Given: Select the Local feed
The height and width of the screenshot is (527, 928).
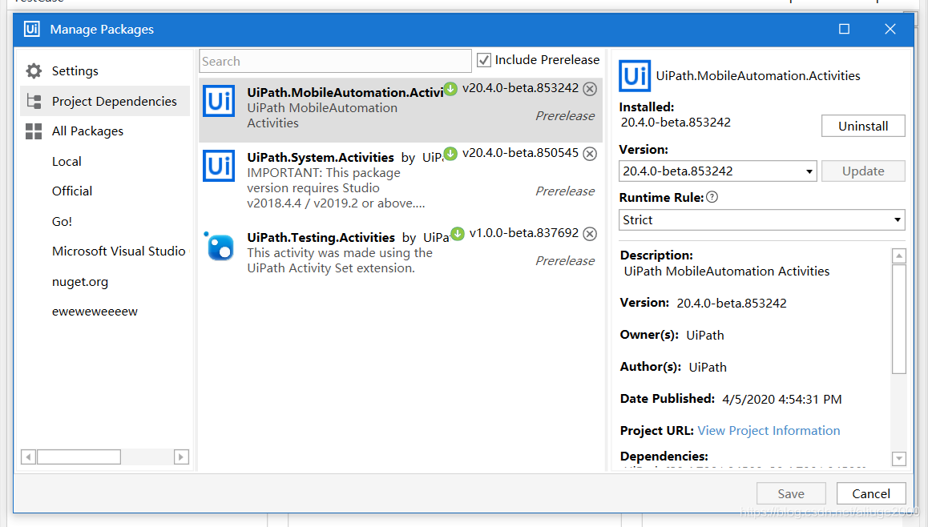Looking at the screenshot, I should click(67, 162).
